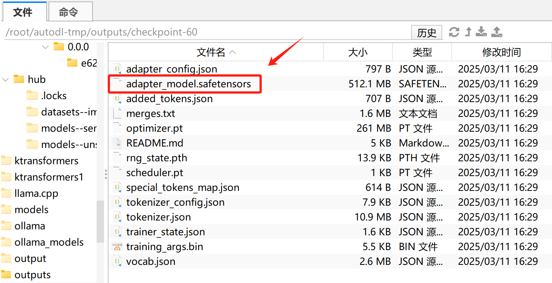Click the 512.1 MB size cell
The width and height of the screenshot is (552, 283).
[x=369, y=84]
